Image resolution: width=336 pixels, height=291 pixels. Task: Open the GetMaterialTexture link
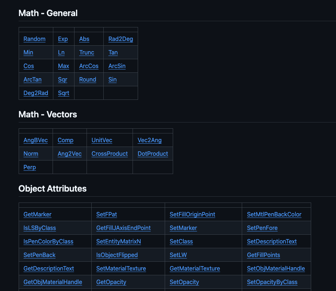point(195,269)
